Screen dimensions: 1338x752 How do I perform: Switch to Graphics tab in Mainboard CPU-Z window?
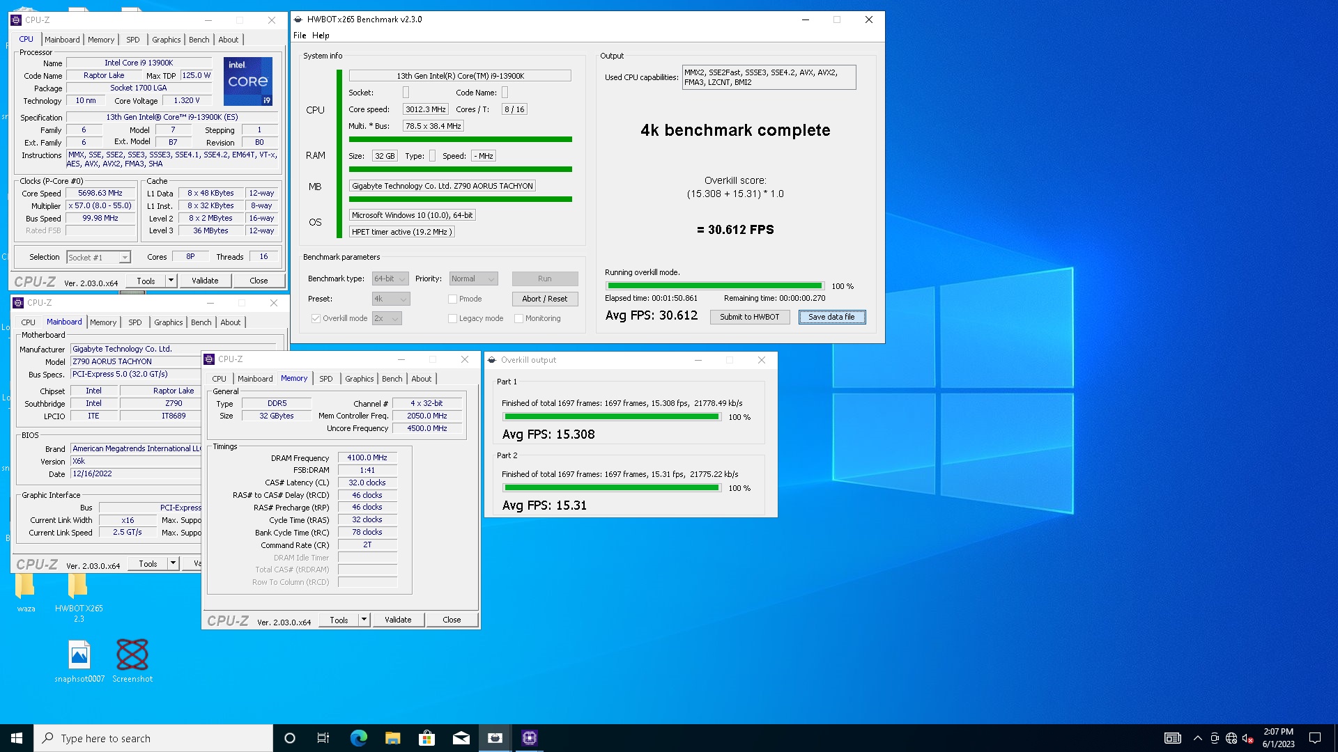[x=168, y=322]
